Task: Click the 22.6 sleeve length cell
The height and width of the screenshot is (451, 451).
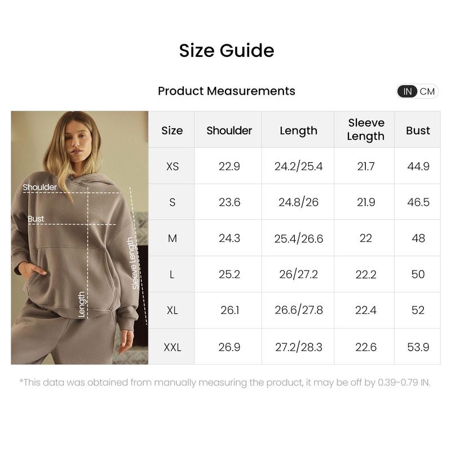Action: [x=366, y=347]
